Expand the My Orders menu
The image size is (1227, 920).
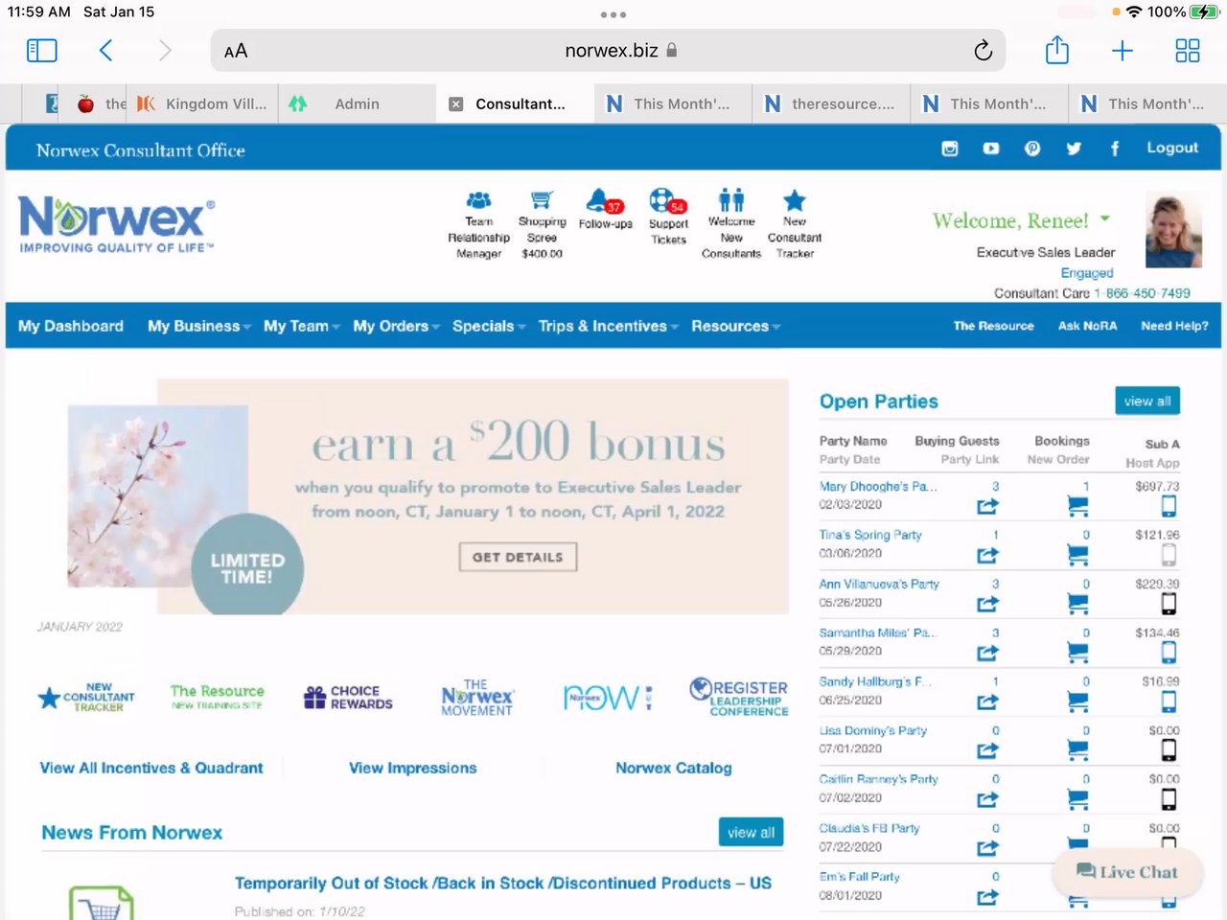(x=396, y=326)
